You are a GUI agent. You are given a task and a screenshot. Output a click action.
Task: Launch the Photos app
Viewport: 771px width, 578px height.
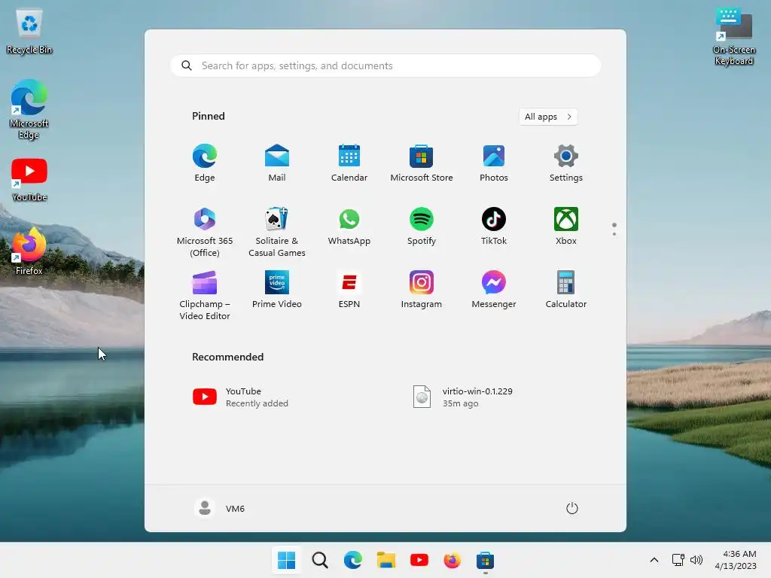494,163
